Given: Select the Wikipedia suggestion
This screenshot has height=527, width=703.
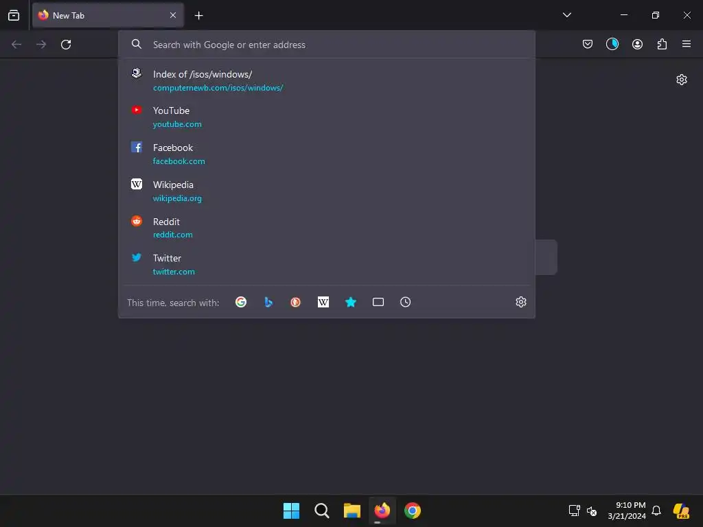Looking at the screenshot, I should click(326, 191).
